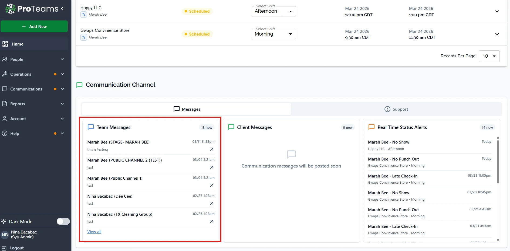The width and height of the screenshot is (510, 251).
Task: Select the Messages tab
Action: [187, 109]
